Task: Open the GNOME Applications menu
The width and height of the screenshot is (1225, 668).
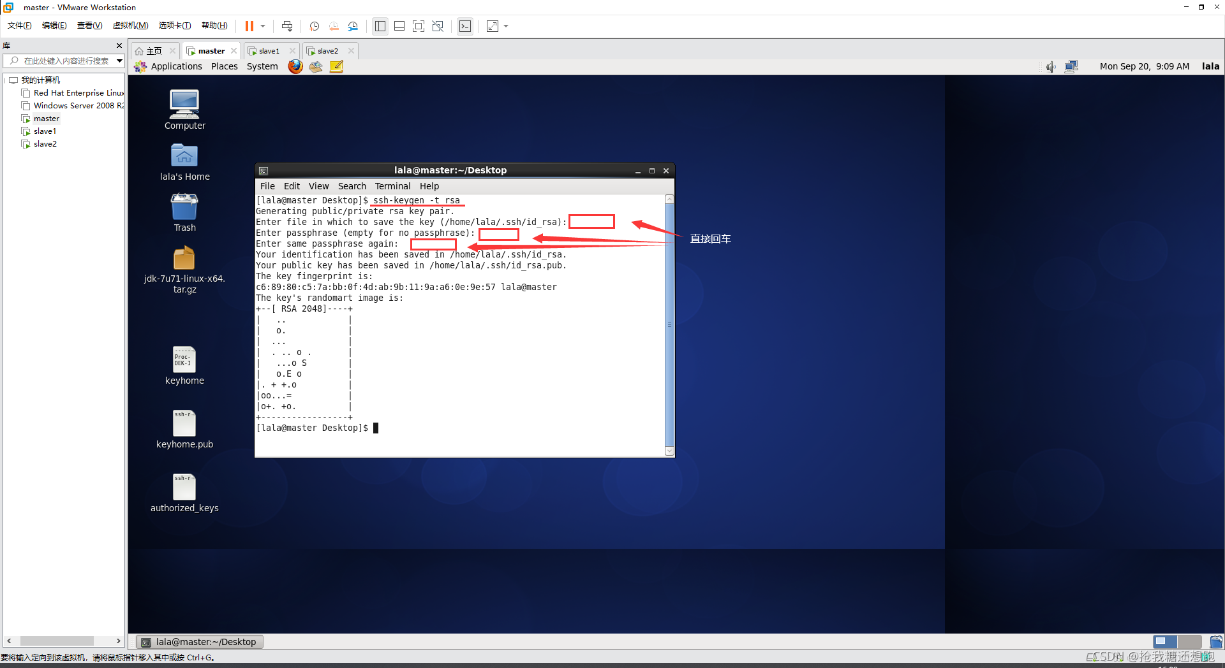Action: [x=169, y=66]
